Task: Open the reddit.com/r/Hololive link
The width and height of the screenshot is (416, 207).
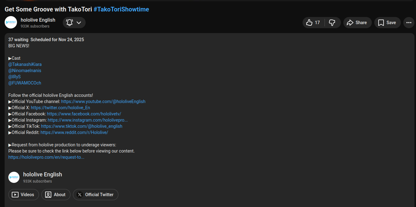Action: pyautogui.click(x=74, y=132)
